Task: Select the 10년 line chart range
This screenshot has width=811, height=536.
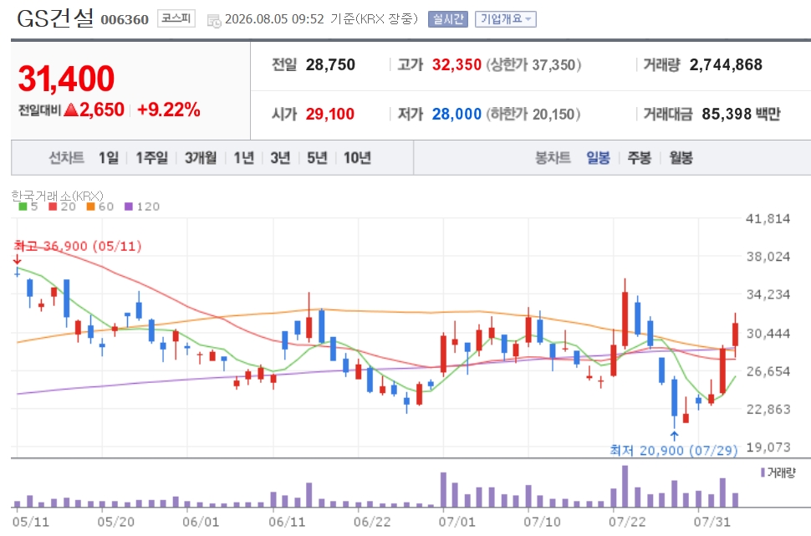Action: click(357, 157)
